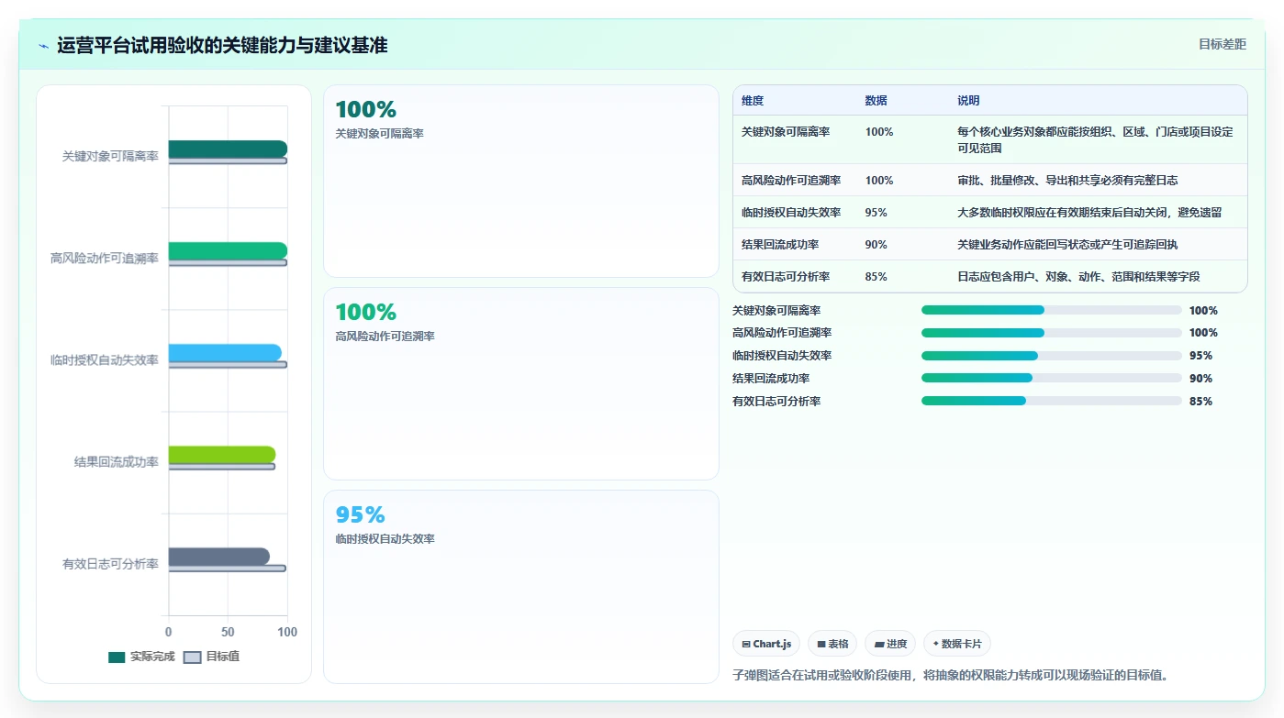Click the description 日志应包含用户、对象、动作、范围和结果等字段
The height and width of the screenshot is (718, 1284).
1078,276
